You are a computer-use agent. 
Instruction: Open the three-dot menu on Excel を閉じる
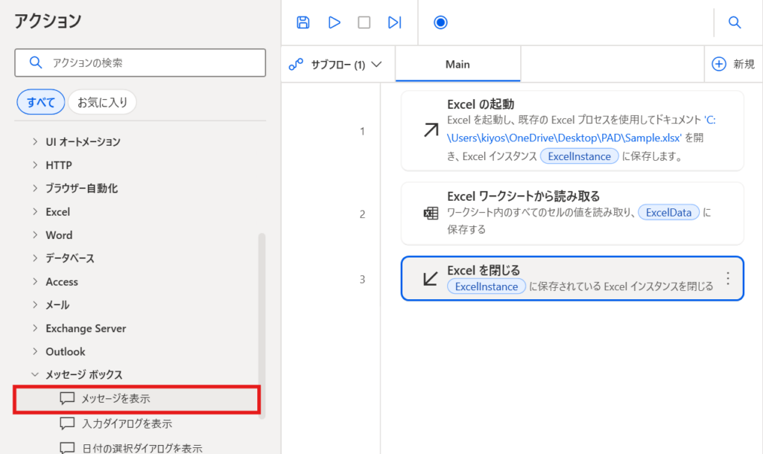point(728,278)
